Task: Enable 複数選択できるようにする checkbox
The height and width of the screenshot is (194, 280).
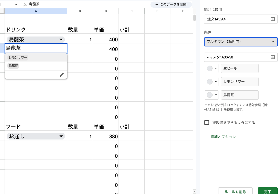Action: 207,123
